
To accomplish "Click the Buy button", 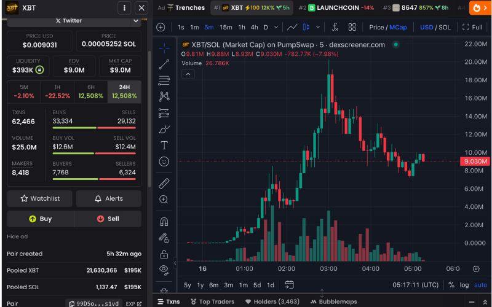I will pyautogui.click(x=41, y=219).
